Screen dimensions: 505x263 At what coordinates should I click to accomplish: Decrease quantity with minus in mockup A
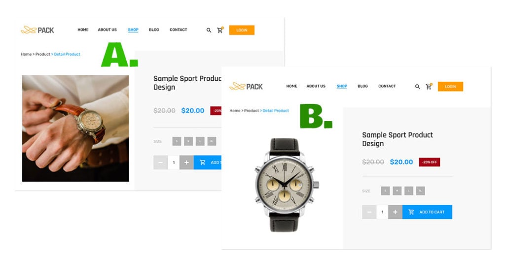click(161, 163)
